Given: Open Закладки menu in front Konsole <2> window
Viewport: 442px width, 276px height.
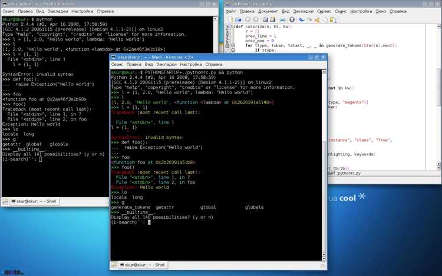Looking at the screenshot, I should [x=166, y=64].
